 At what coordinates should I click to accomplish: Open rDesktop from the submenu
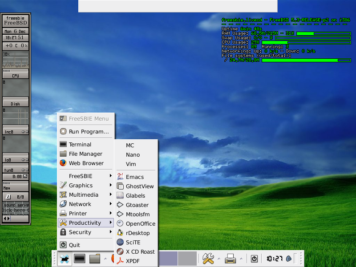(x=136, y=233)
